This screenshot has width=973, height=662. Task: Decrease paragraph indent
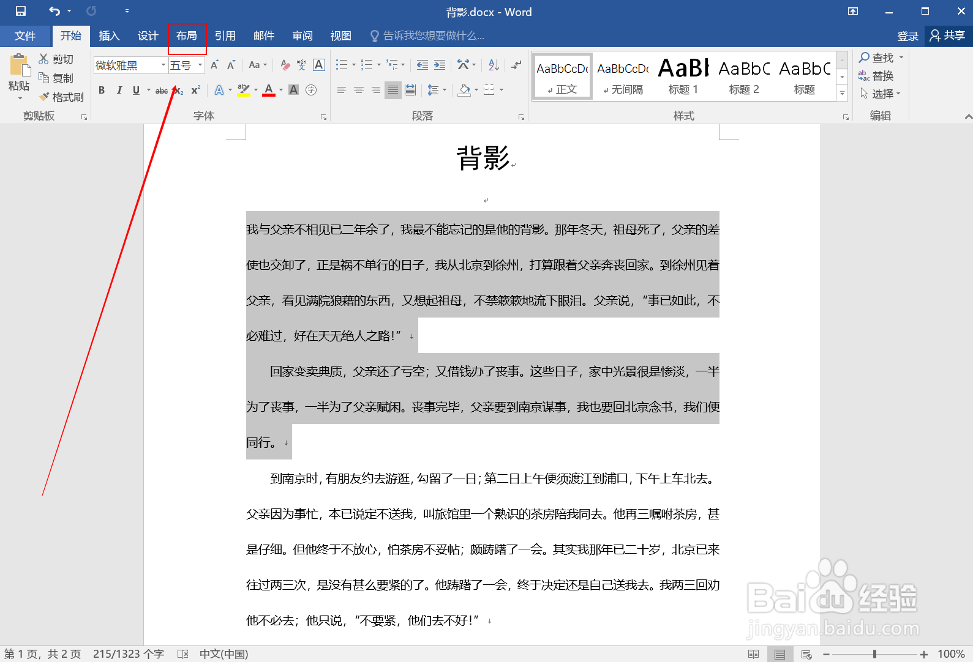click(x=423, y=65)
